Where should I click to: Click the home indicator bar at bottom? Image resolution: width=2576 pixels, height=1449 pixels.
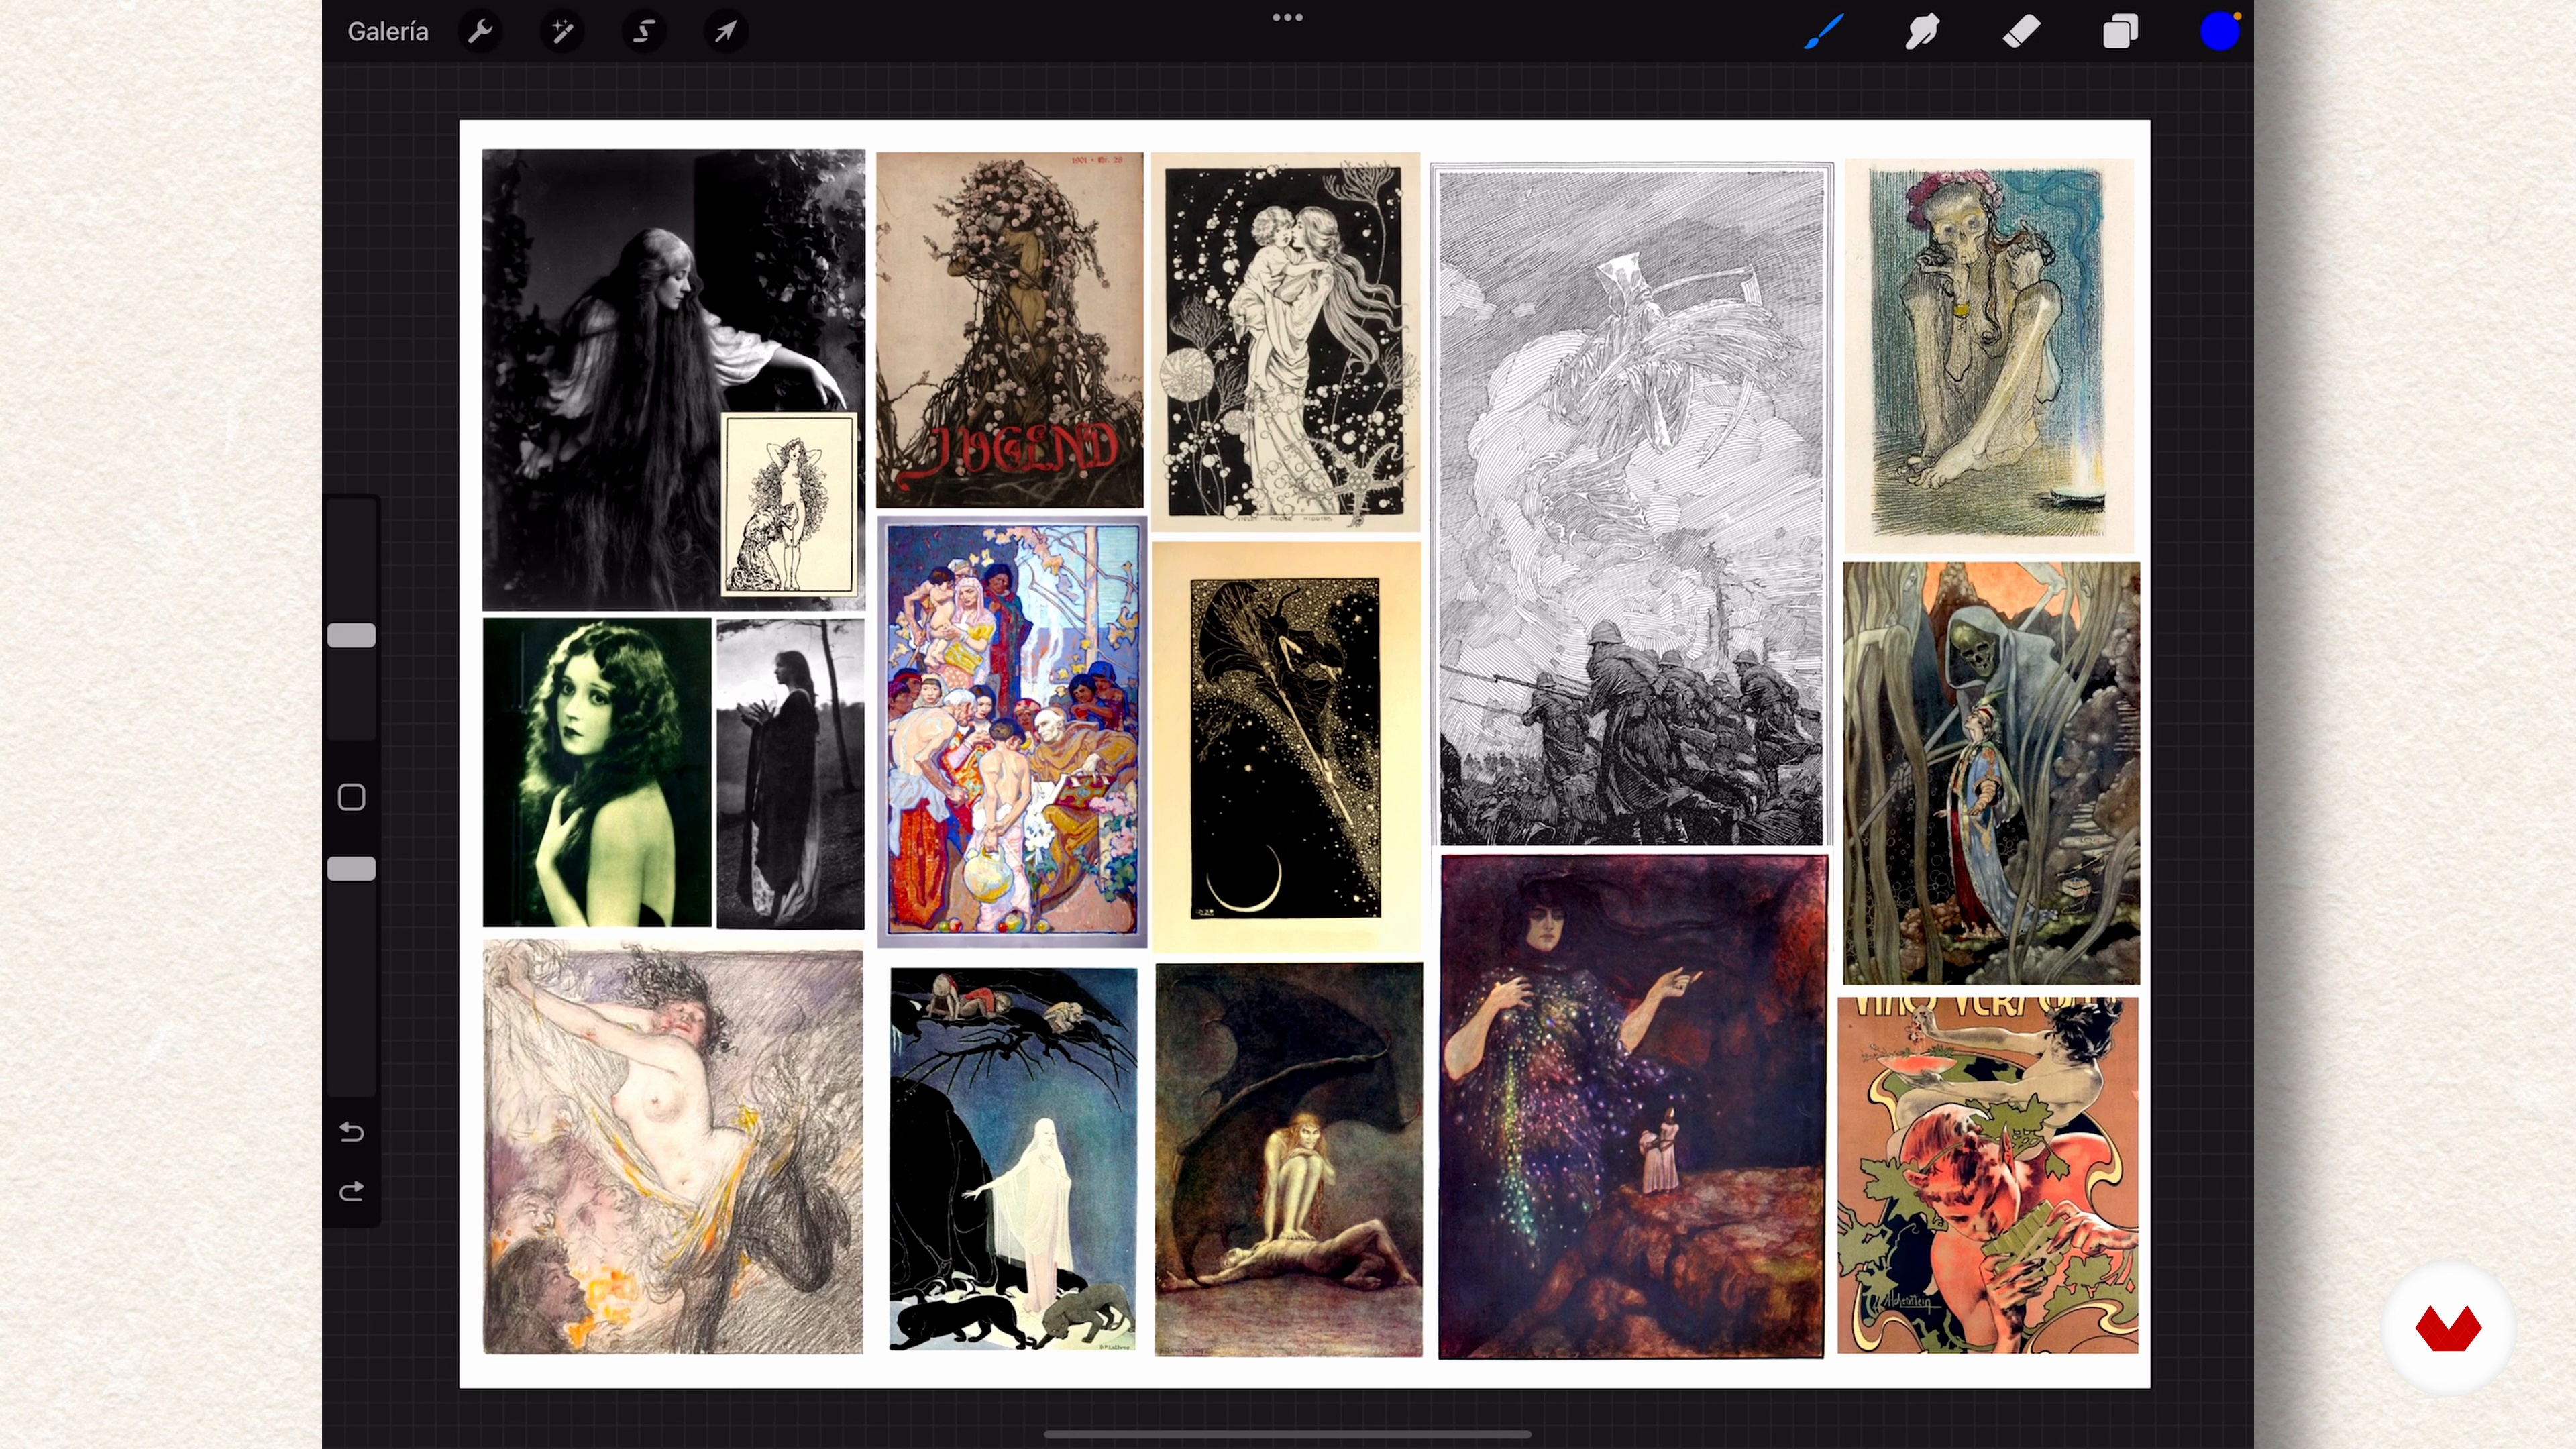[1287, 1434]
